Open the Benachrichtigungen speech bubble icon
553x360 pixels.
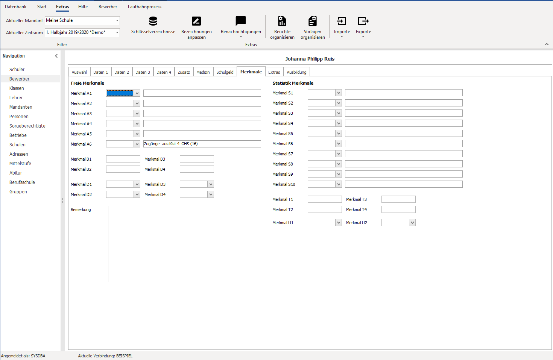(241, 21)
